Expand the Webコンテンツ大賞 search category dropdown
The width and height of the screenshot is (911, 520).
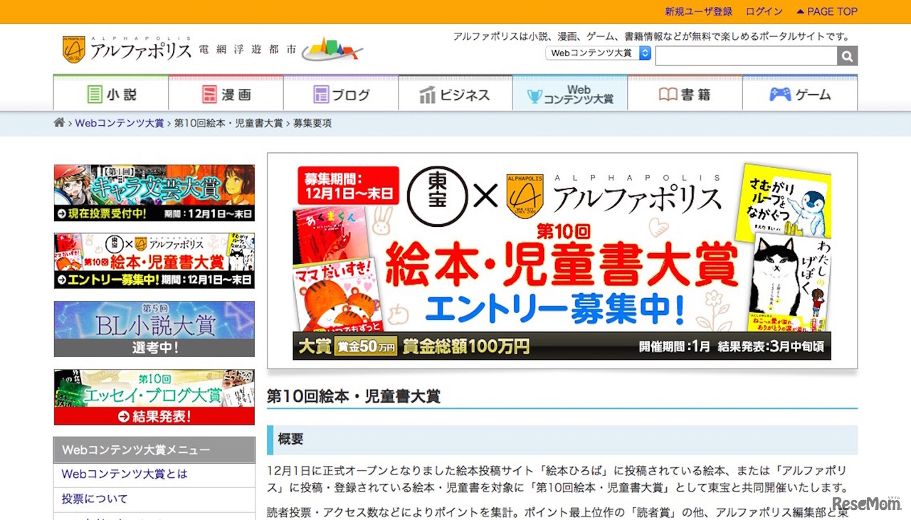click(599, 53)
